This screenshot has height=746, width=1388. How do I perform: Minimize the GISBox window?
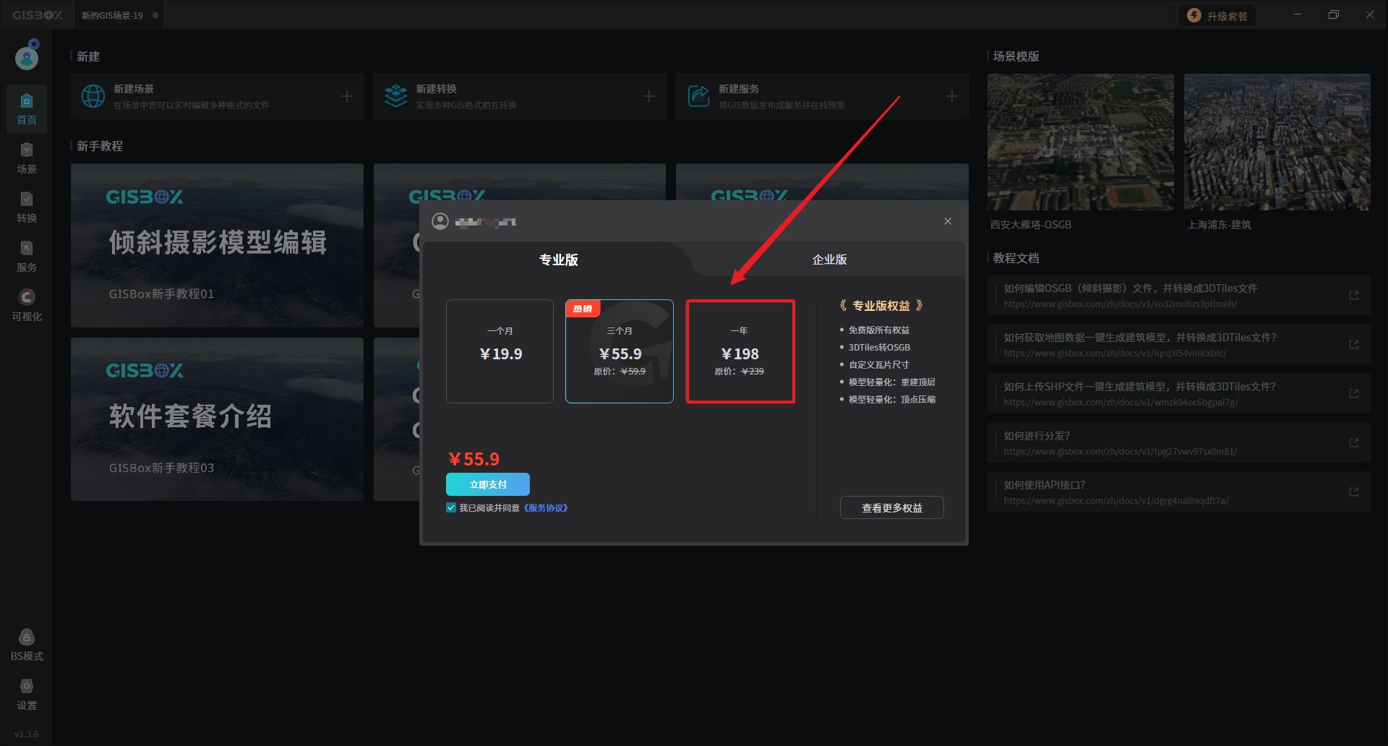(1298, 14)
